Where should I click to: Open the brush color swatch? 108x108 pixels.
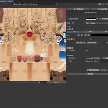(x=99, y=35)
